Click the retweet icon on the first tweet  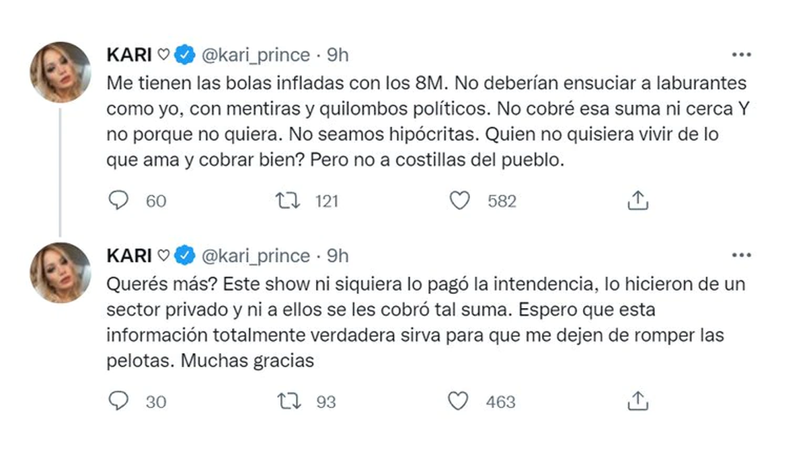[x=289, y=200]
